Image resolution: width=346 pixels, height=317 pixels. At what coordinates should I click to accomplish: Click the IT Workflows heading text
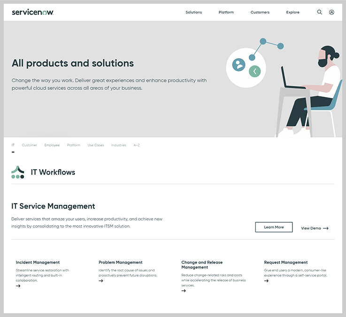pos(53,172)
